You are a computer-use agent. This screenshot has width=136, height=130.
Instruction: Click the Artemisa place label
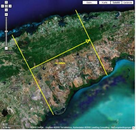coord(117,42)
